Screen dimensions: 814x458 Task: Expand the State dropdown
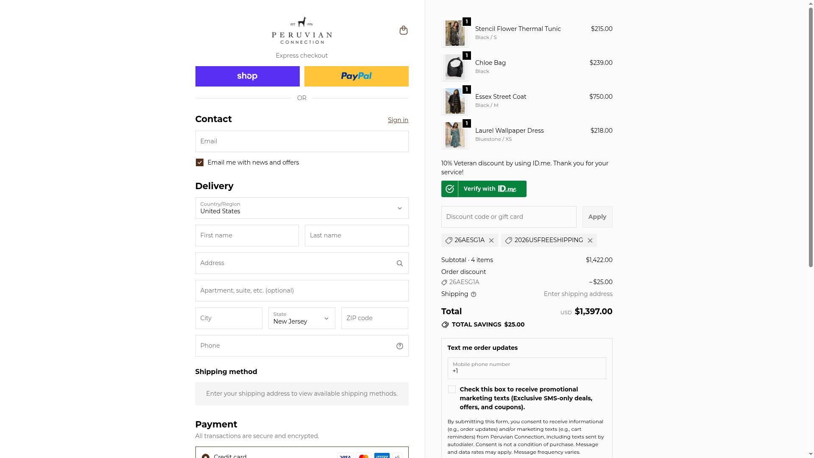[x=301, y=318]
